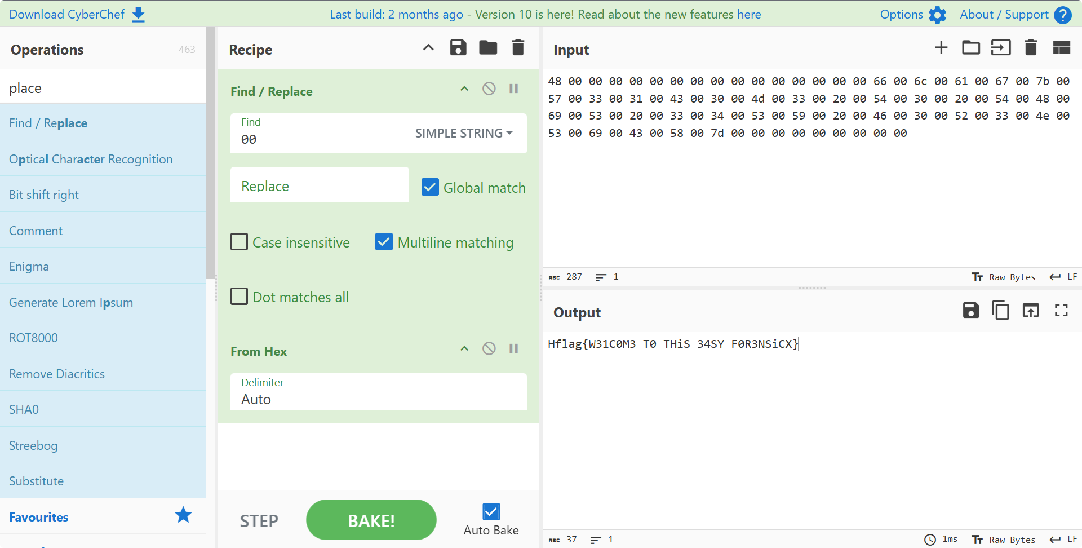The image size is (1082, 548).
Task: Click the About / Support question mark icon
Action: point(1063,15)
